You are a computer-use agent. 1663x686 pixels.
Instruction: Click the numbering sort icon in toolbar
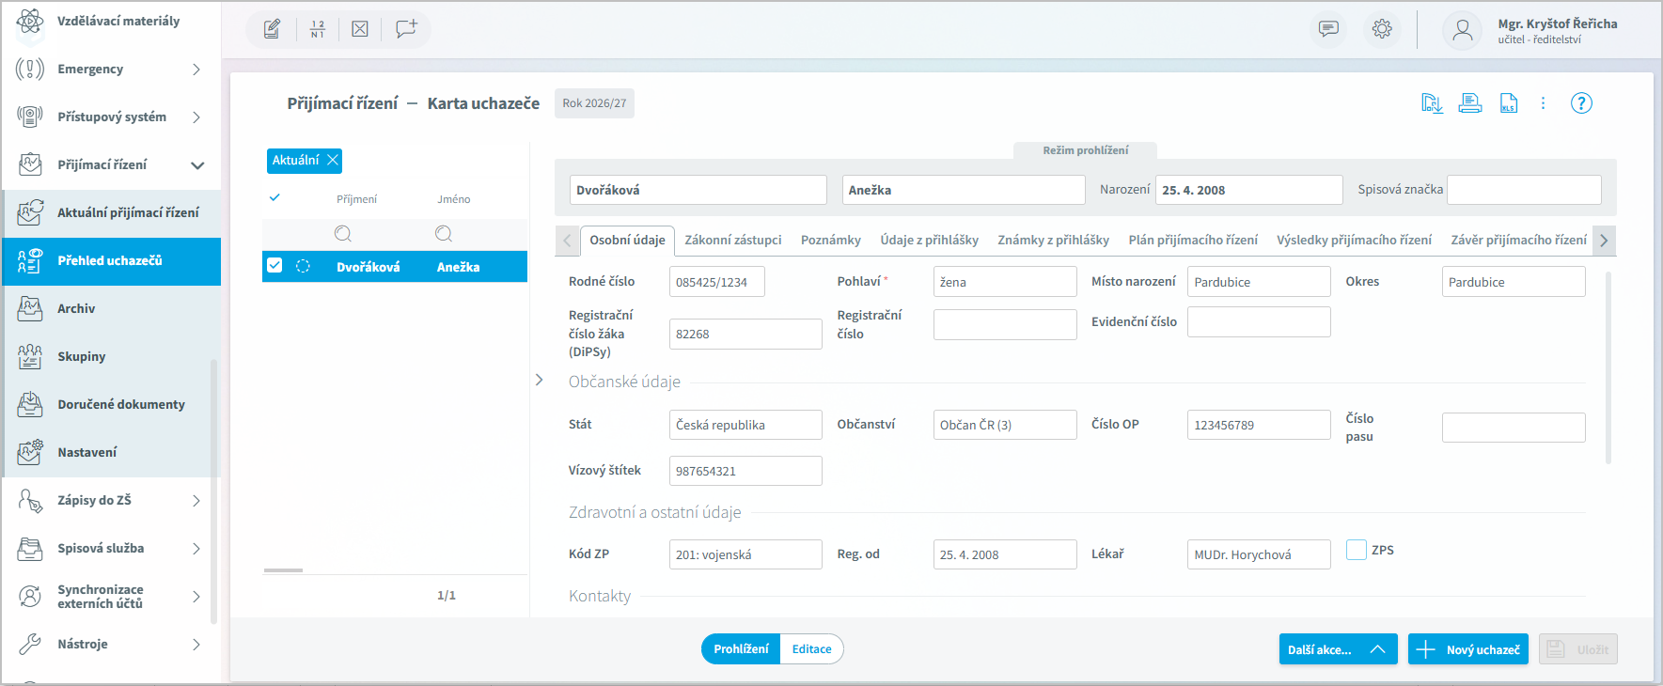(x=317, y=29)
